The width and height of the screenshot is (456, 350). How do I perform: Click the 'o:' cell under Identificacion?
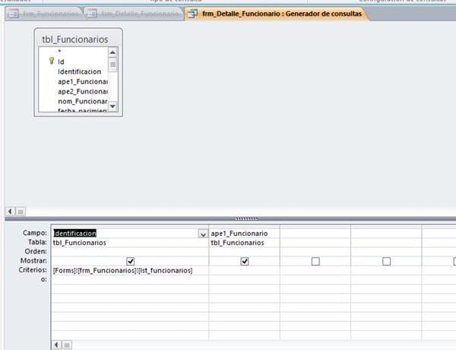(x=130, y=280)
